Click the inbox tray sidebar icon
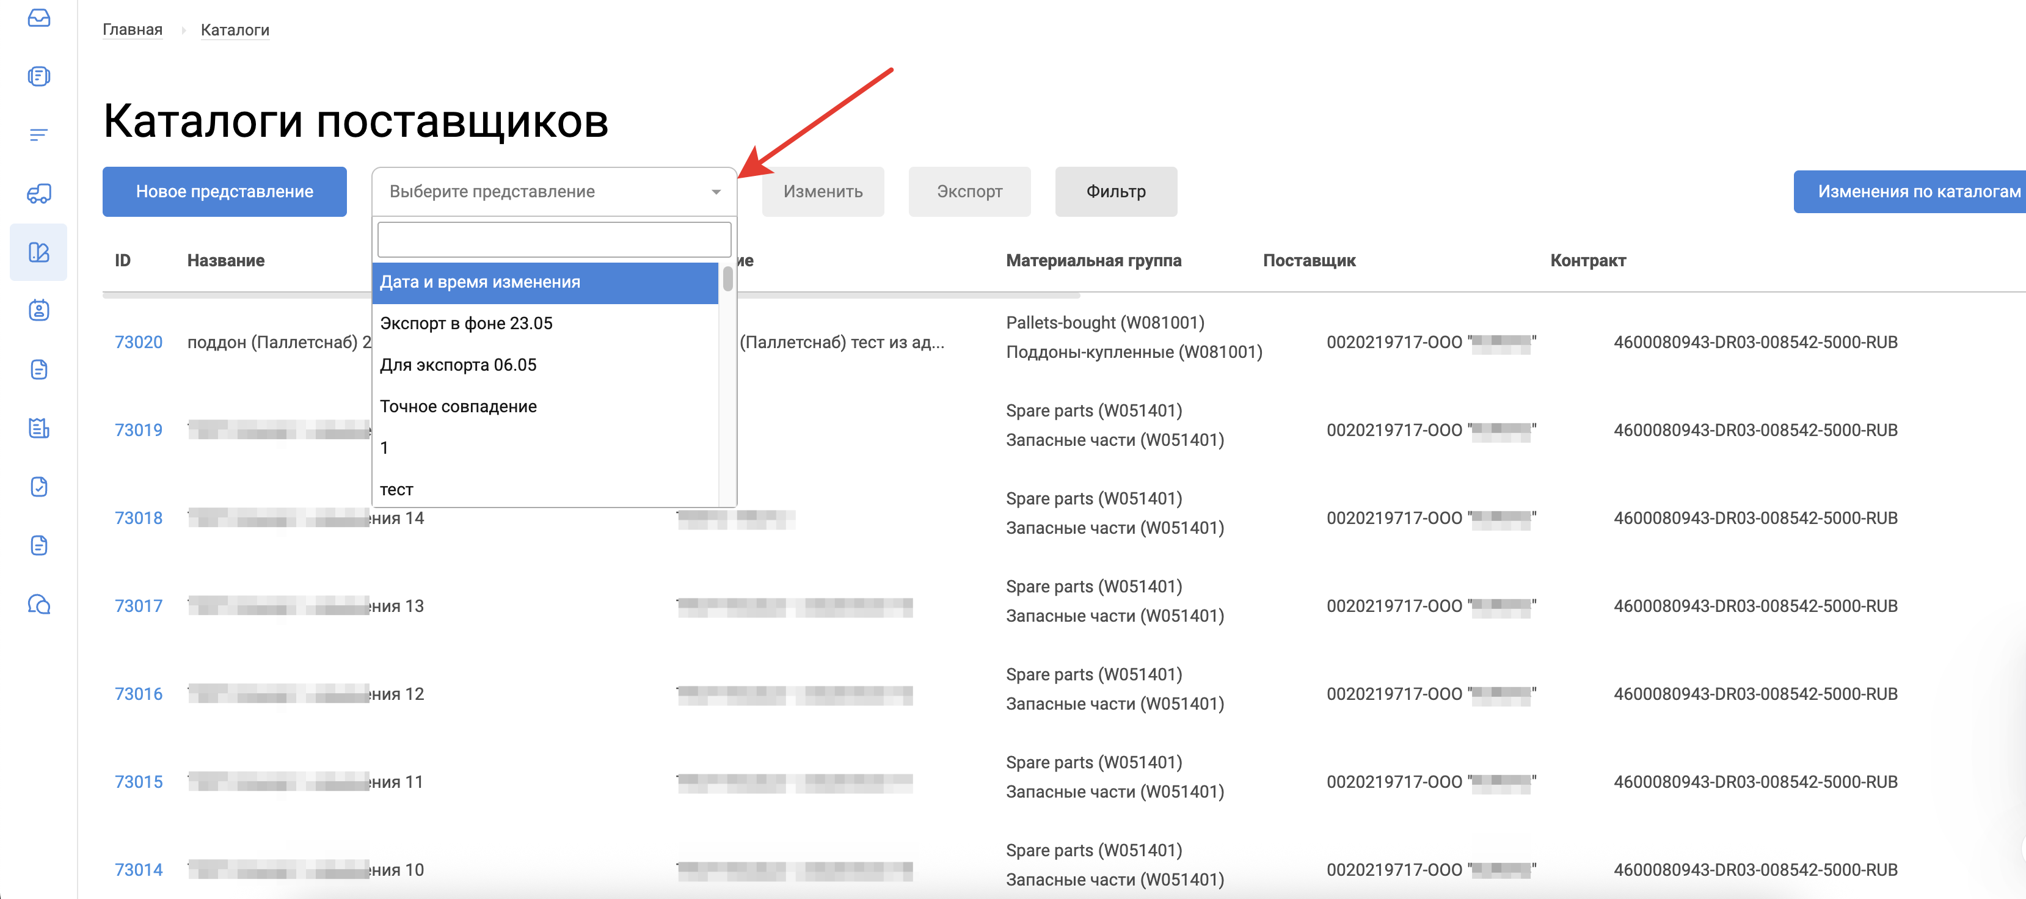This screenshot has height=899, width=2026. (x=38, y=17)
